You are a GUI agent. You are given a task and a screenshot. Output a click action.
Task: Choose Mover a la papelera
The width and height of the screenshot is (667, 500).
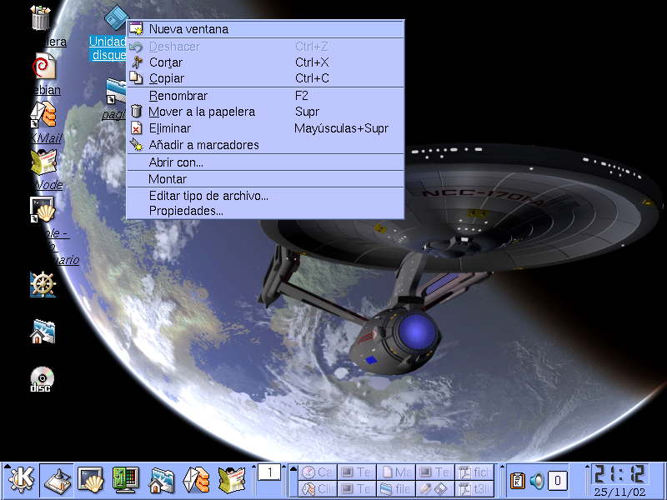[265, 112]
